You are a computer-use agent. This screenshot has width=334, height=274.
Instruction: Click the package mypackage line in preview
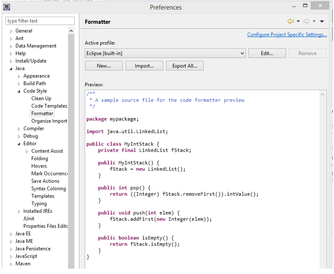112,119
